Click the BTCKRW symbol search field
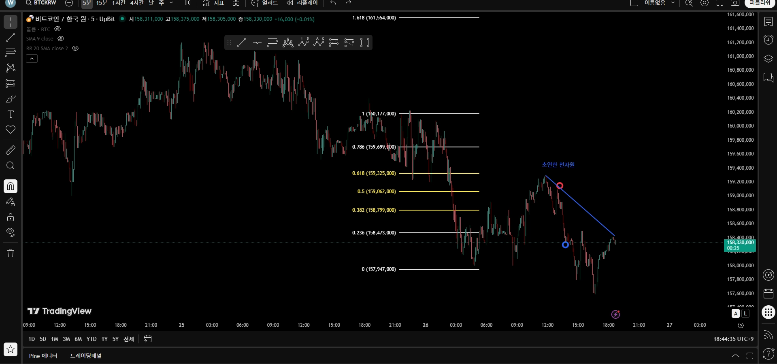 coord(40,3)
